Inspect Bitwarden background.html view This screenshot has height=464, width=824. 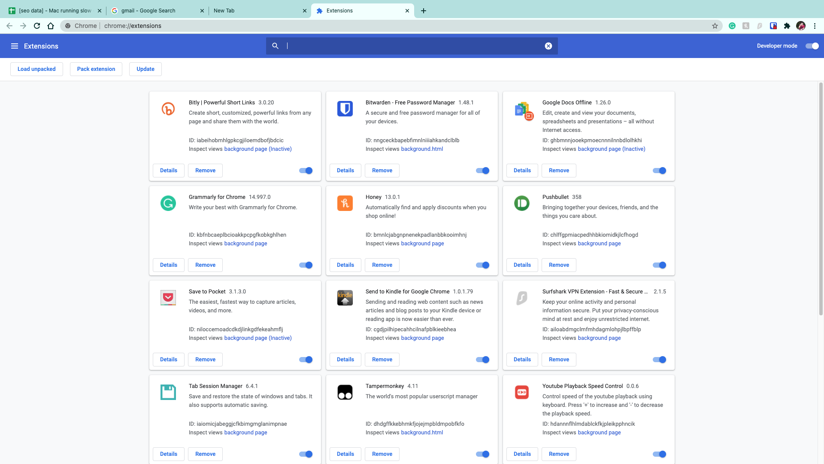pos(422,149)
